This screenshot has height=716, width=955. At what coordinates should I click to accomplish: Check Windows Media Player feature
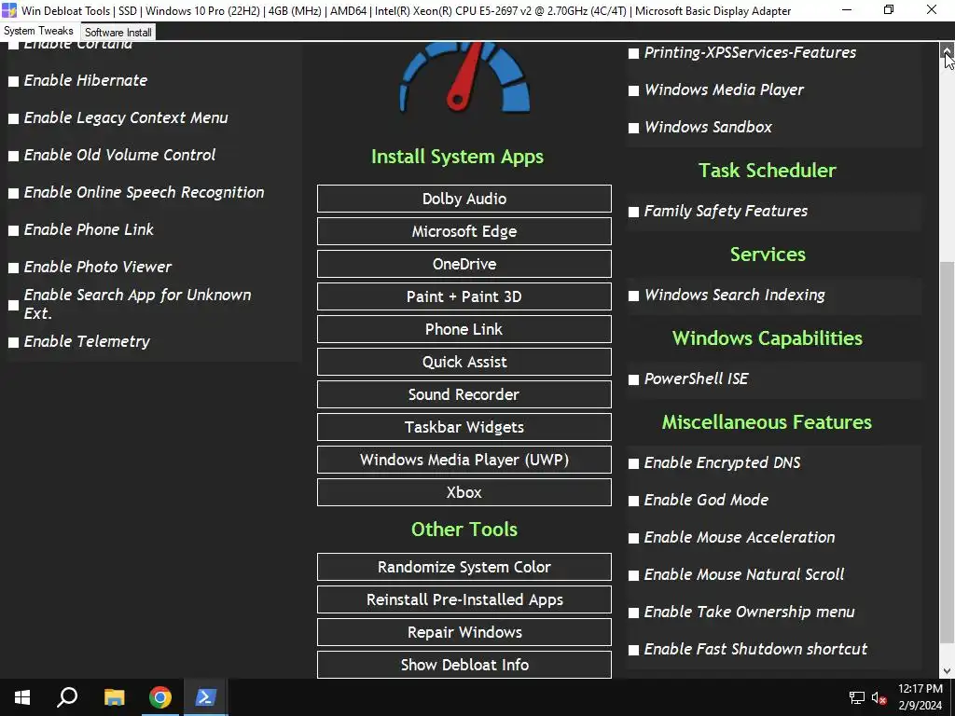point(633,90)
